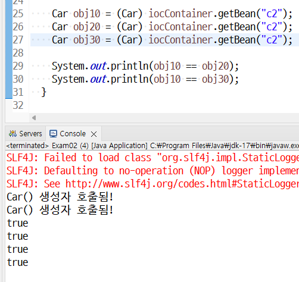Place cursor on variable obj30 declaration

tap(87, 40)
